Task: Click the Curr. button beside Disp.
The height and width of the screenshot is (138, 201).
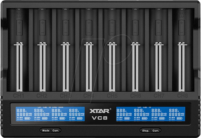Action: pos(156,131)
